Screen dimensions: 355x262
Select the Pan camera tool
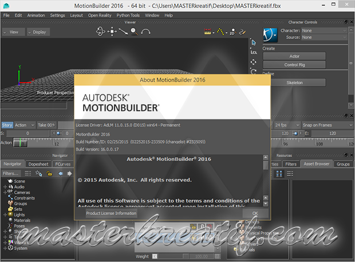[x=112, y=32]
